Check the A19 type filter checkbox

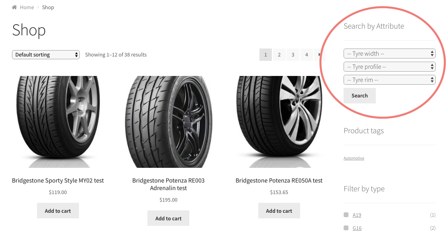click(346, 215)
